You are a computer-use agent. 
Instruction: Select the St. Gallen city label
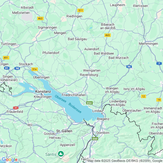tap(64, 131)
